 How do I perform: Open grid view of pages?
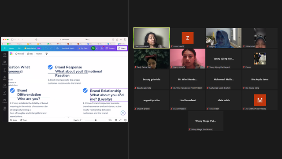point(116,120)
